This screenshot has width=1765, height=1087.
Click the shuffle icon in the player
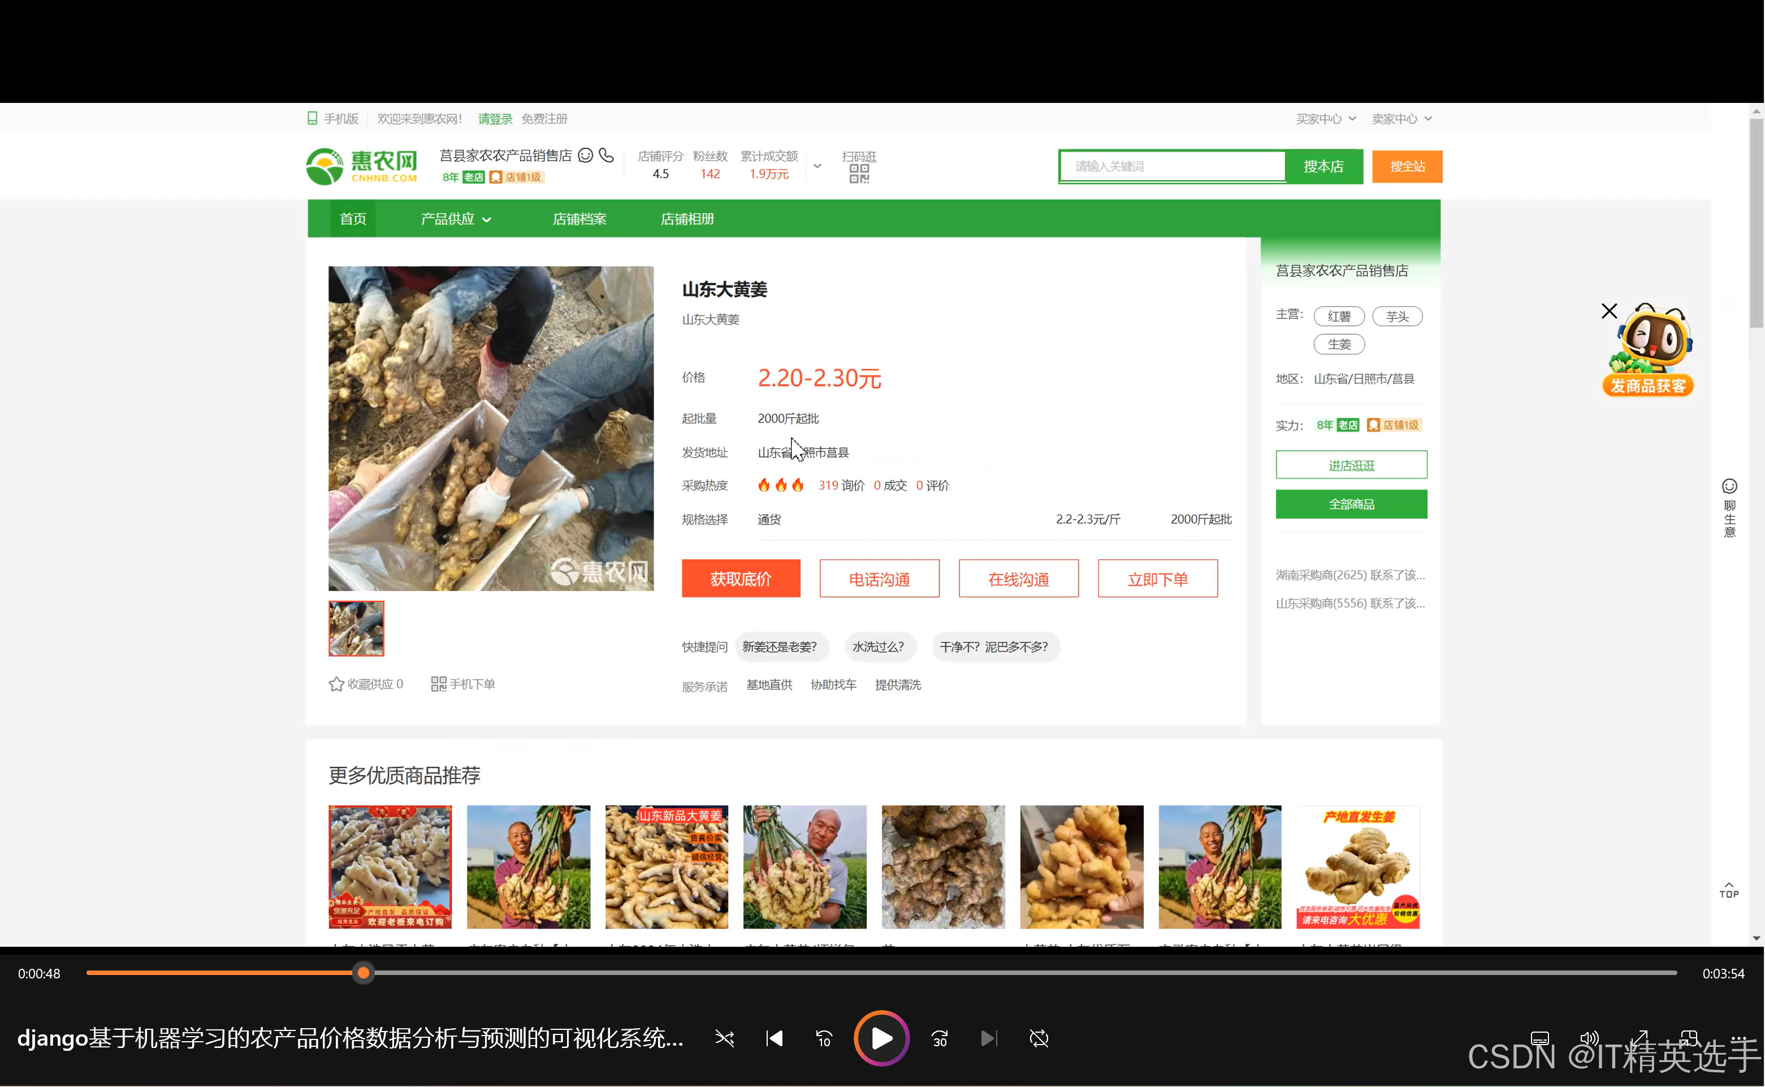point(724,1038)
